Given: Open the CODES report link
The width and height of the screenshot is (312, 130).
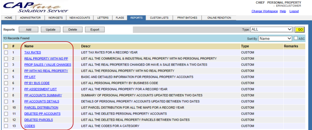Looking at the screenshot, I should tap(30, 126).
